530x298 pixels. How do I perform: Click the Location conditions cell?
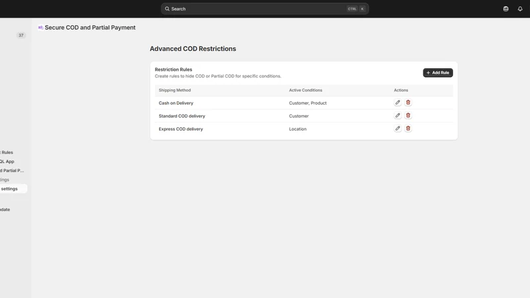pos(297,129)
